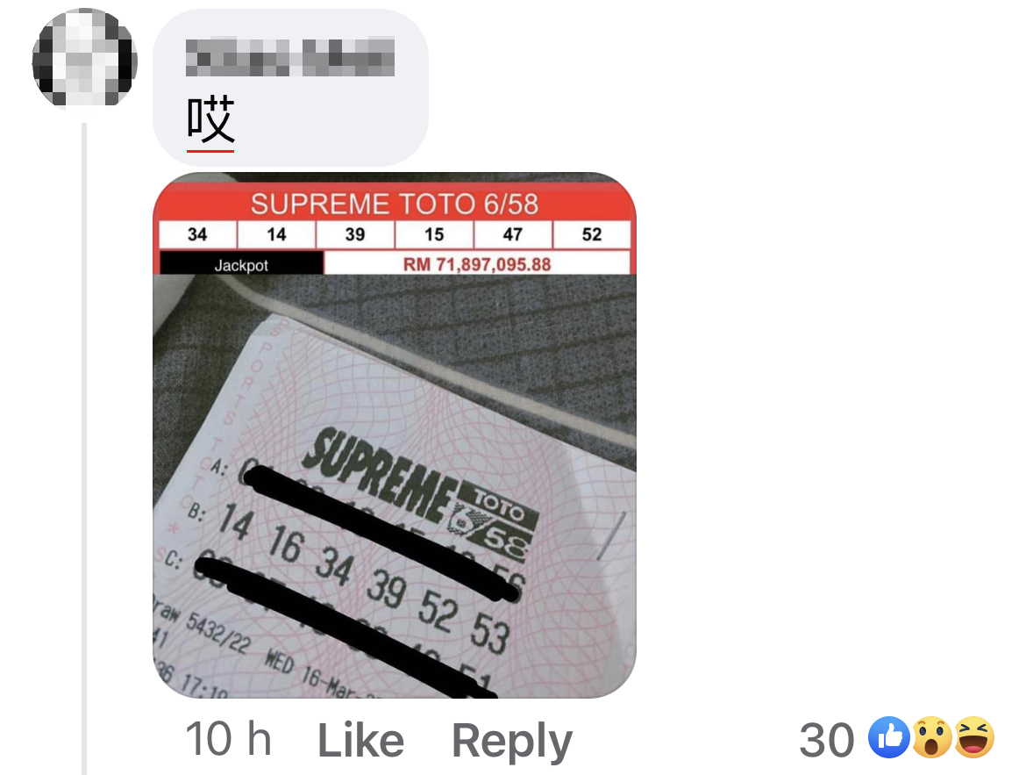
Task: Click the Haha reaction emoji icon
Action: click(973, 737)
